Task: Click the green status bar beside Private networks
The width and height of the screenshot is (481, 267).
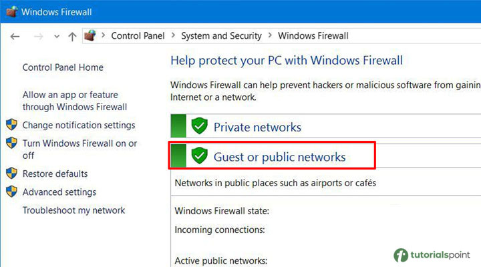Action: [x=178, y=126]
